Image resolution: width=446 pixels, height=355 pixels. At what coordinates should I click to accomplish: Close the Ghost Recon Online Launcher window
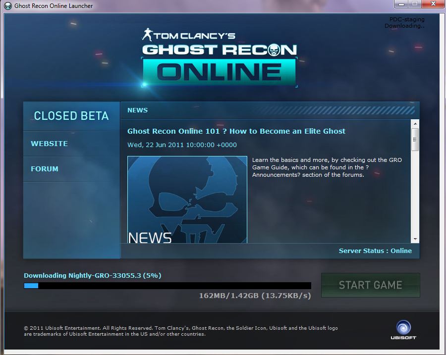click(x=433, y=4)
